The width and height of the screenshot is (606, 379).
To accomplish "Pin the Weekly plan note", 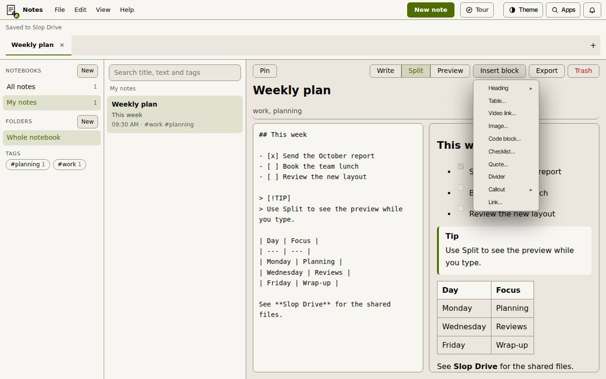I will 265,71.
